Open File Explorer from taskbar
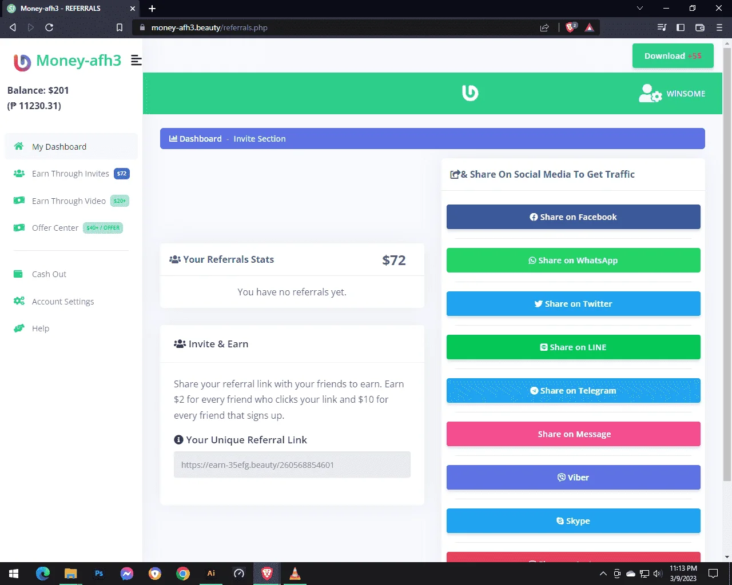The width and height of the screenshot is (732, 585). 71,574
